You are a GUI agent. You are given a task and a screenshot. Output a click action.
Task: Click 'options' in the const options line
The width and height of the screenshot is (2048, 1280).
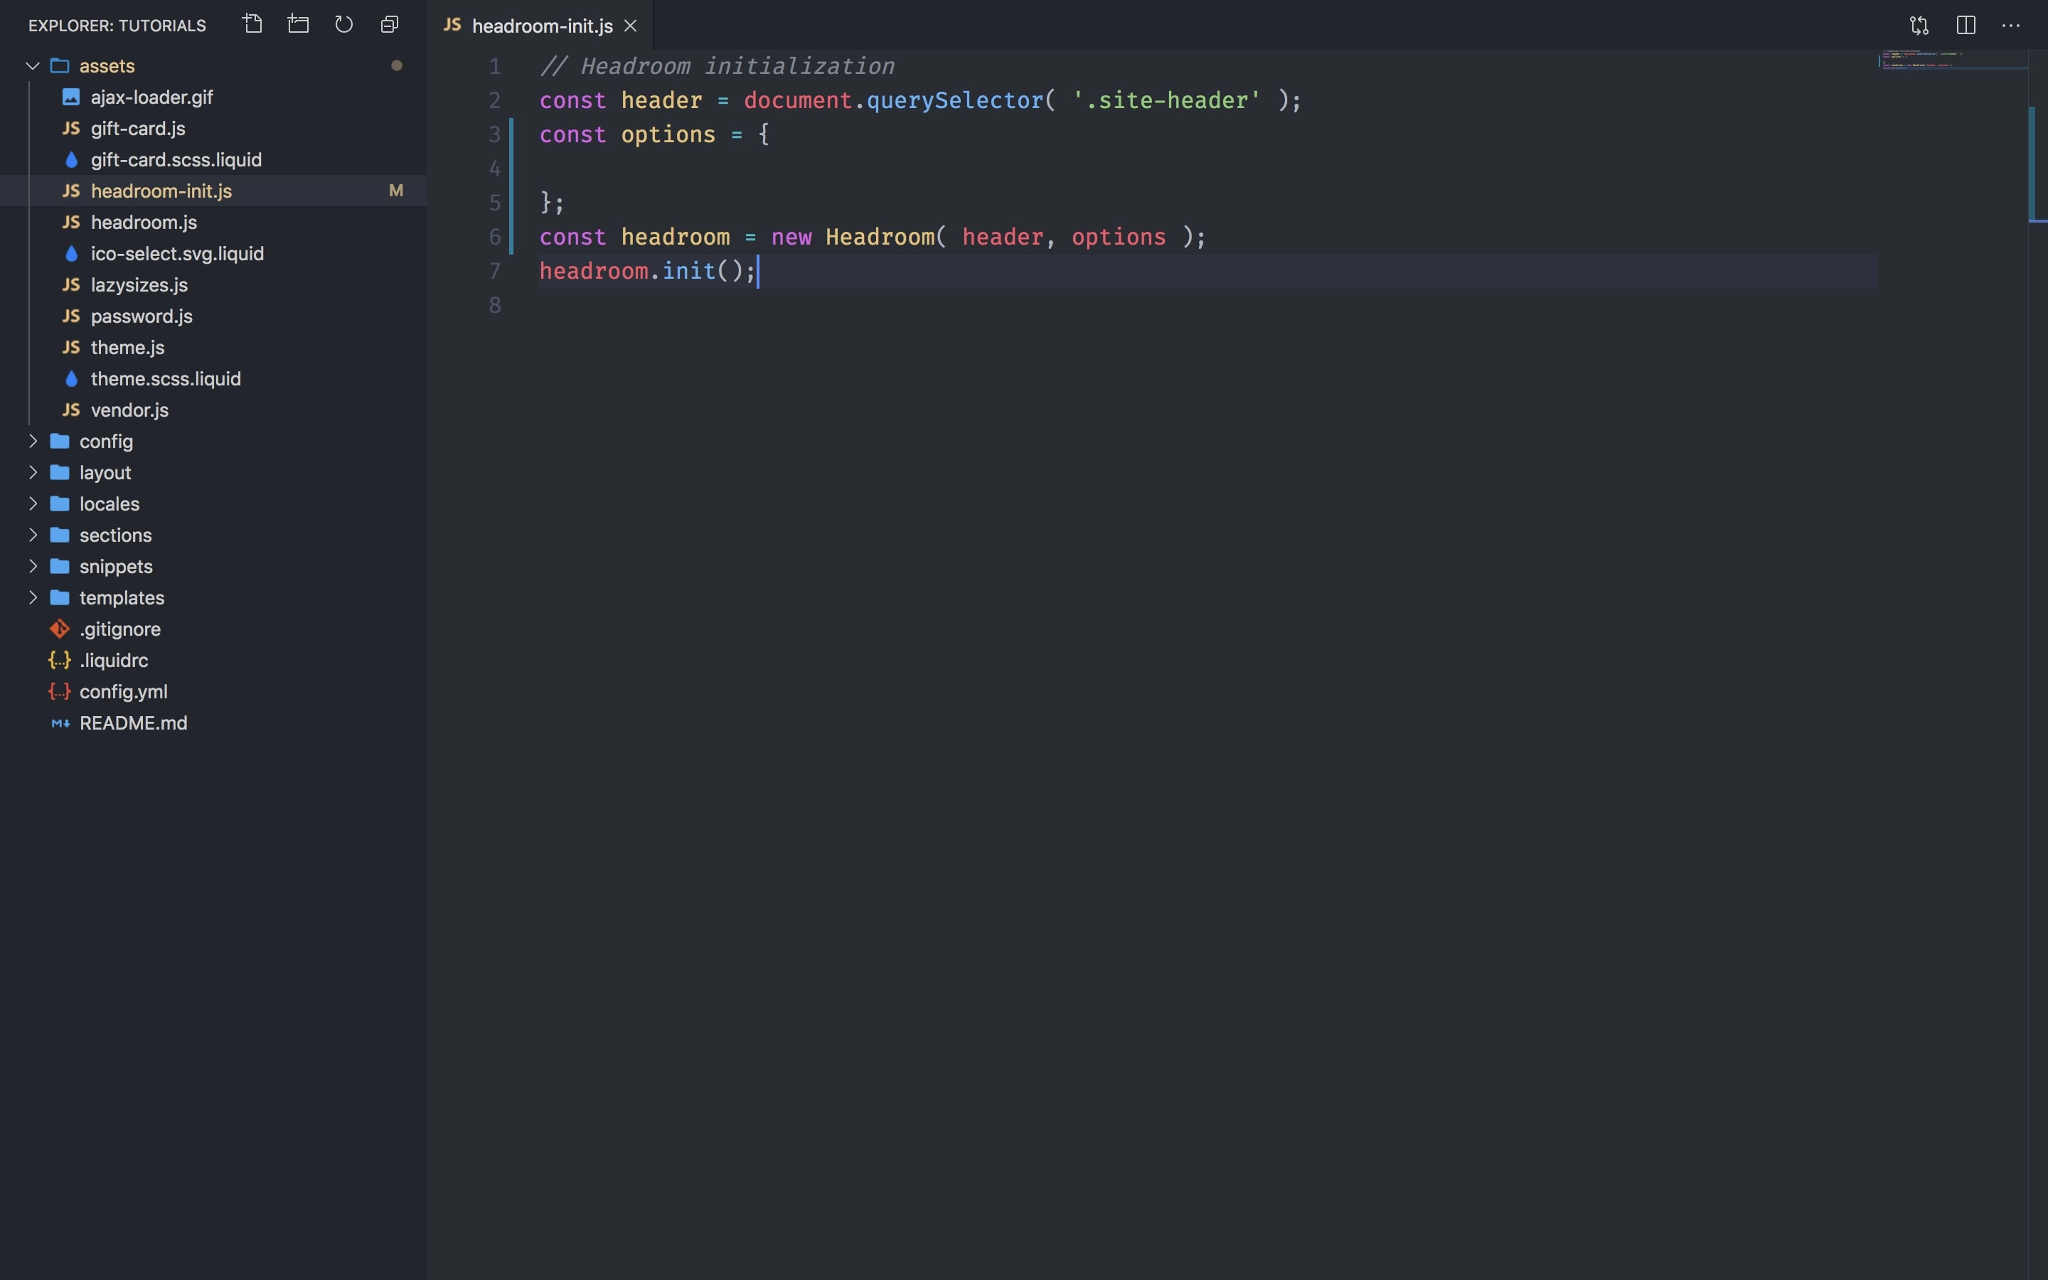[x=668, y=134]
